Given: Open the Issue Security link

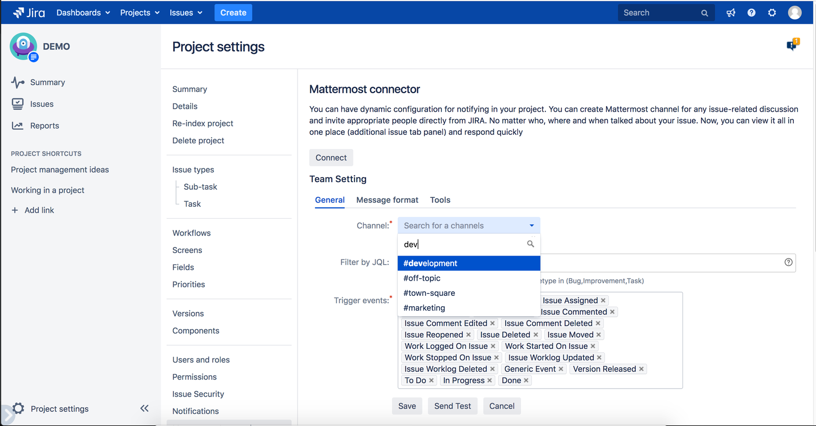Looking at the screenshot, I should point(198,394).
